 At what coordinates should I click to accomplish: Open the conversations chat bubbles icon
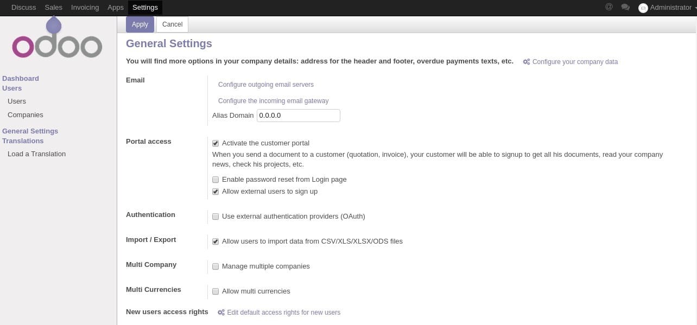[625, 7]
